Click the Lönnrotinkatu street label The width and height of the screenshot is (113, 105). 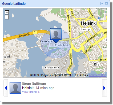(x=92, y=38)
